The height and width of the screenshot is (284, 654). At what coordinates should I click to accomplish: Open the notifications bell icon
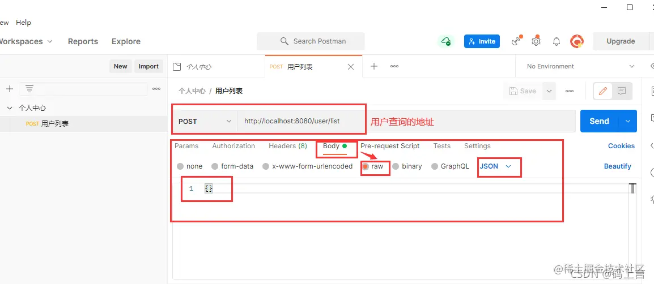point(557,41)
